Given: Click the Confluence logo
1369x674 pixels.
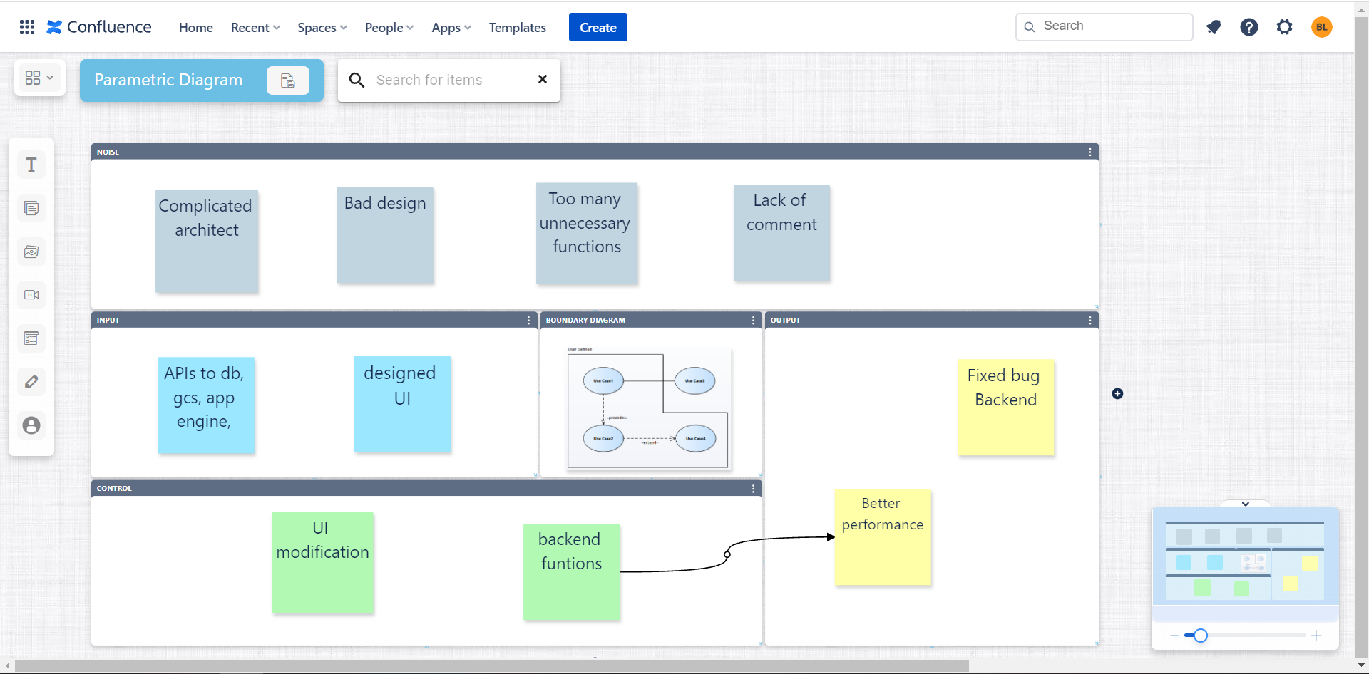Looking at the screenshot, I should [x=99, y=27].
